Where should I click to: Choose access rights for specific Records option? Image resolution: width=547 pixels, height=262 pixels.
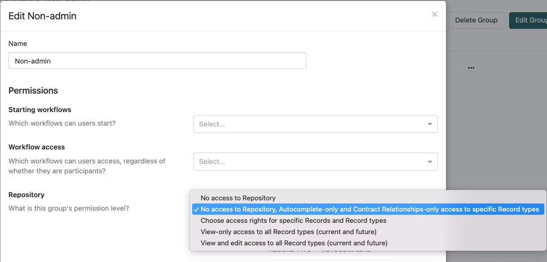click(368, 221)
